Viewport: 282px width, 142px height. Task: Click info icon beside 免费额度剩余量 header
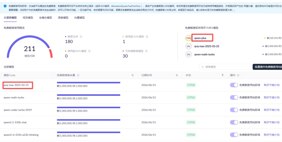click(x=78, y=75)
